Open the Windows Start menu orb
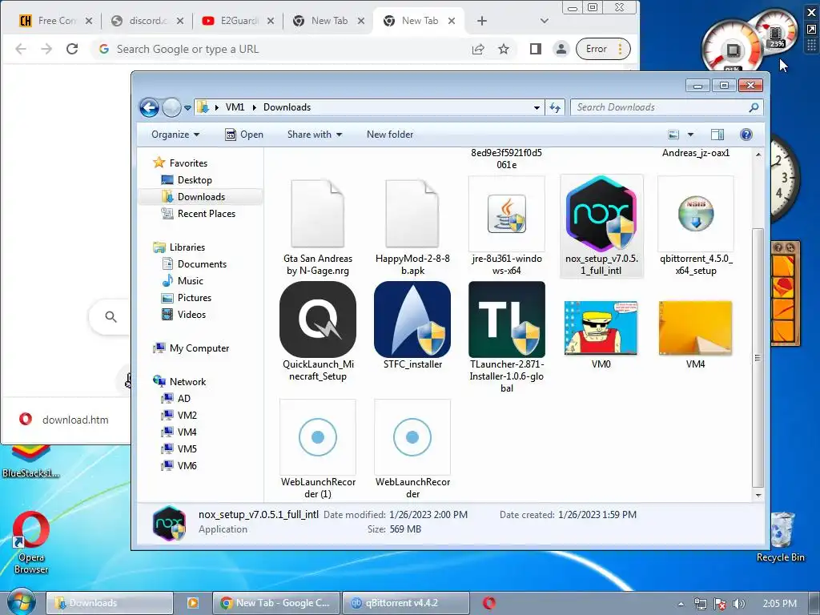The image size is (820, 615). click(x=21, y=602)
